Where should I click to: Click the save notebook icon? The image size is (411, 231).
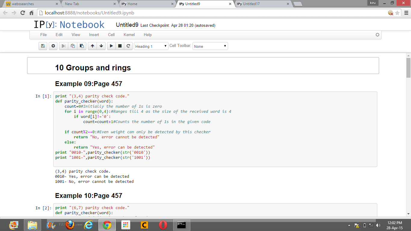click(x=43, y=46)
